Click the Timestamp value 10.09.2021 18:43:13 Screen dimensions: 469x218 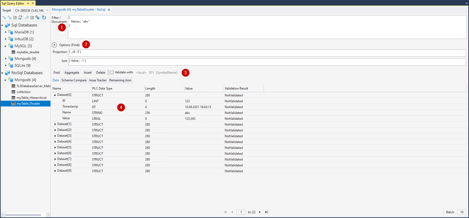click(198, 107)
